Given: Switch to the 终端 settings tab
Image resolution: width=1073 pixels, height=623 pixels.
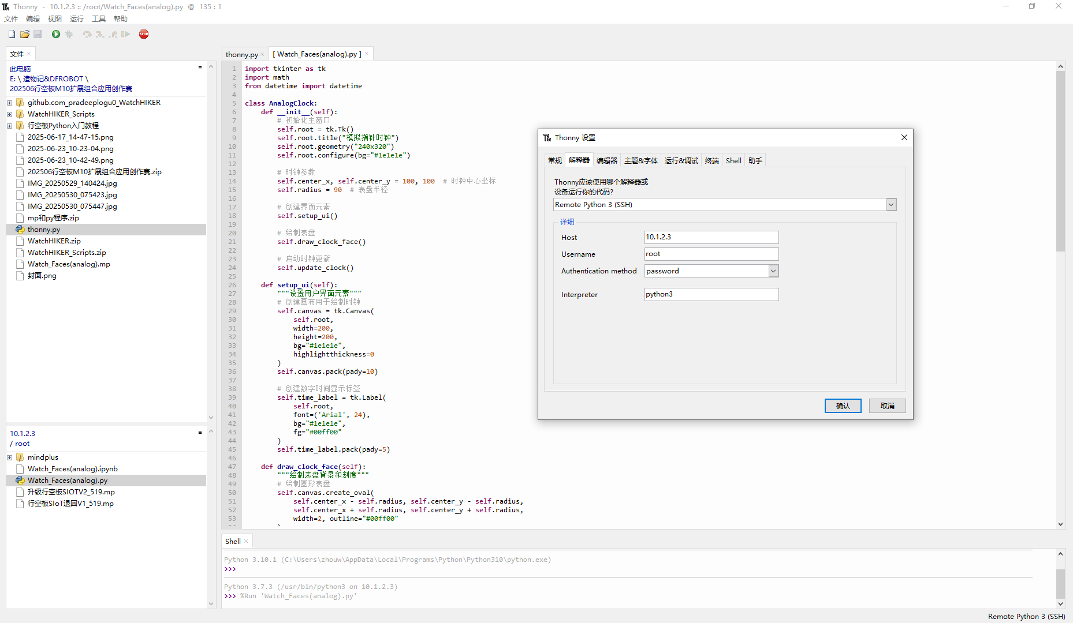Looking at the screenshot, I should 712,161.
